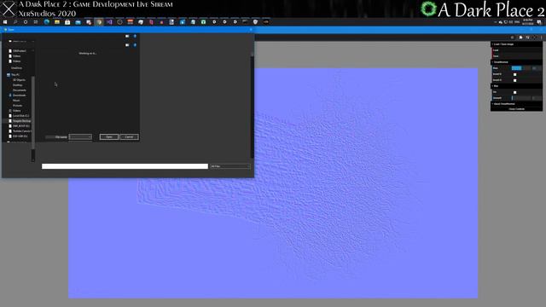Screen dimensions: 546x307
Task: Toggle the Blur On checkbox
Action: point(514,92)
